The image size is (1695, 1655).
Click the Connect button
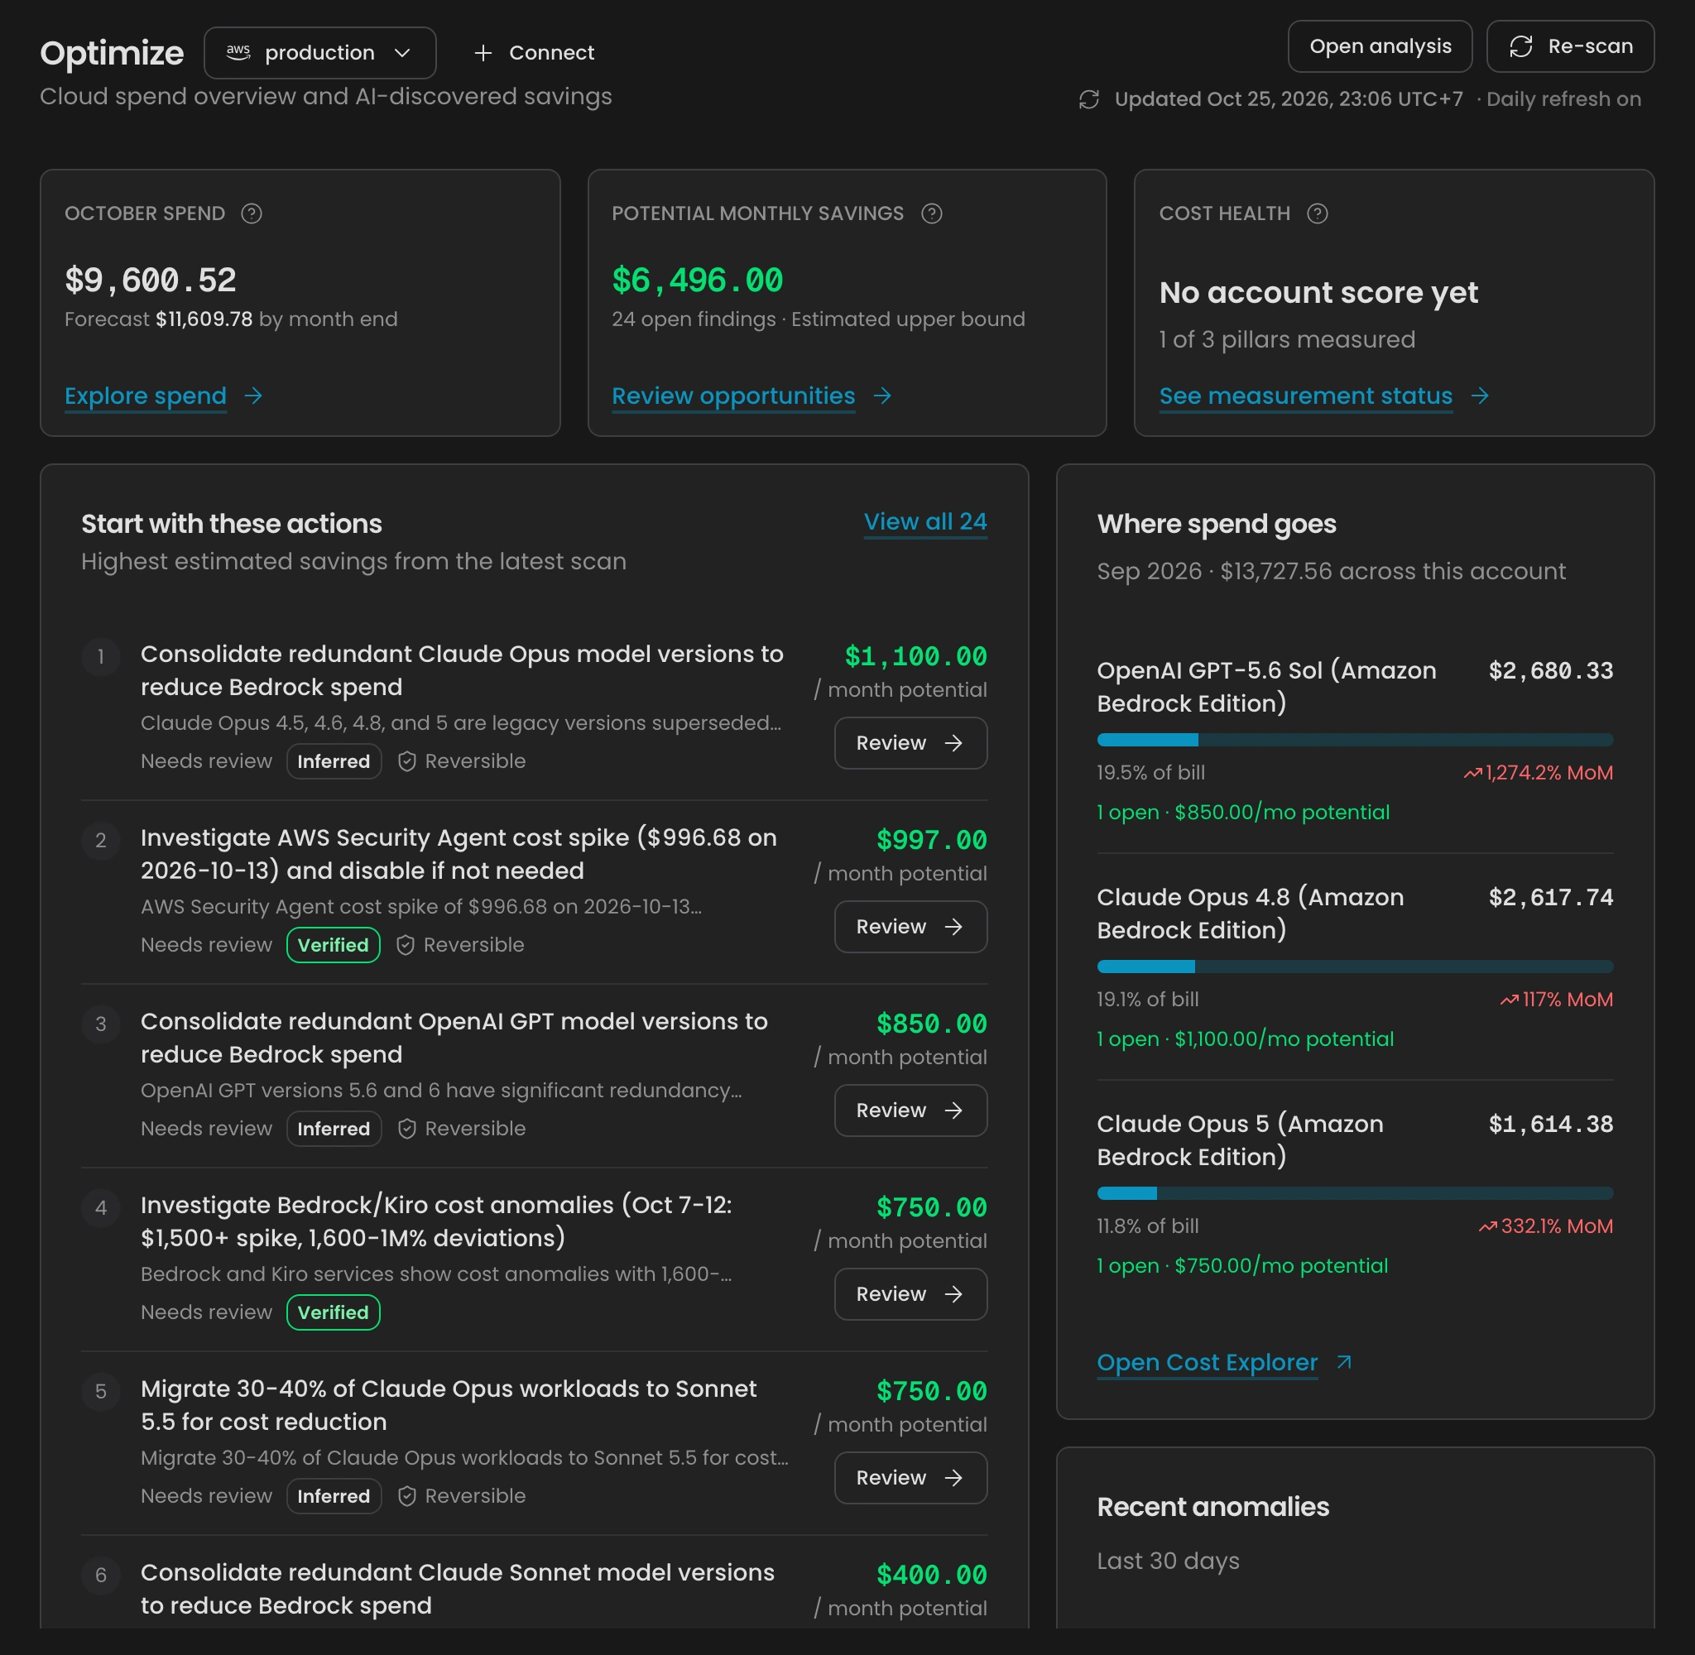[x=534, y=53]
